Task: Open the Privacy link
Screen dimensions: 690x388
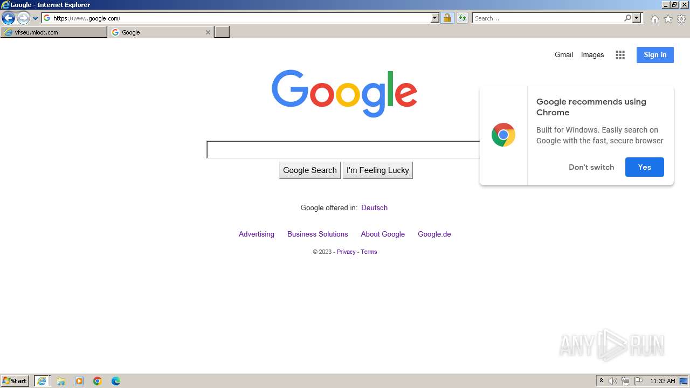Action: pyautogui.click(x=346, y=252)
